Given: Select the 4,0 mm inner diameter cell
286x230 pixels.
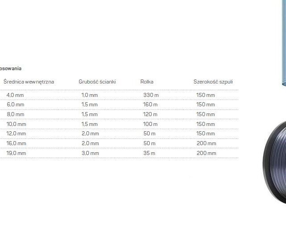Looking at the screenshot, I should (15, 95).
